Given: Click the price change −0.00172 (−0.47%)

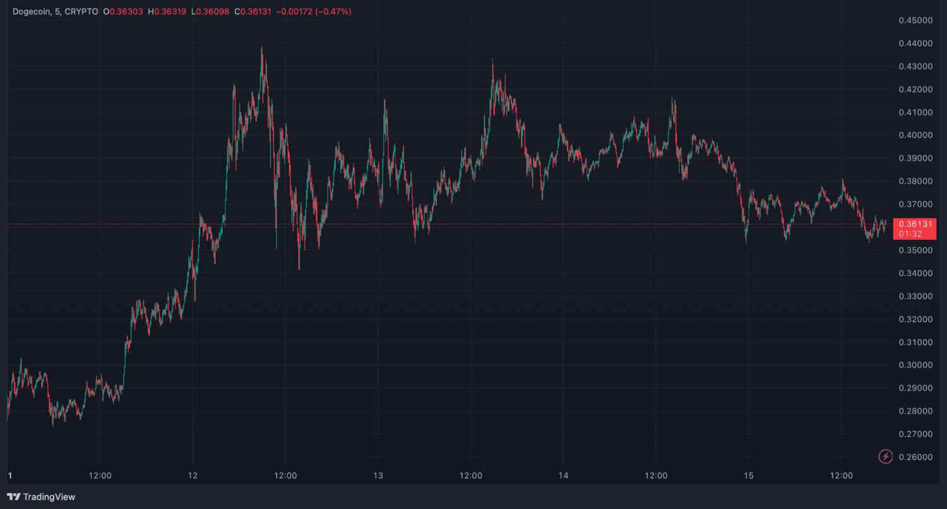Looking at the screenshot, I should (314, 12).
